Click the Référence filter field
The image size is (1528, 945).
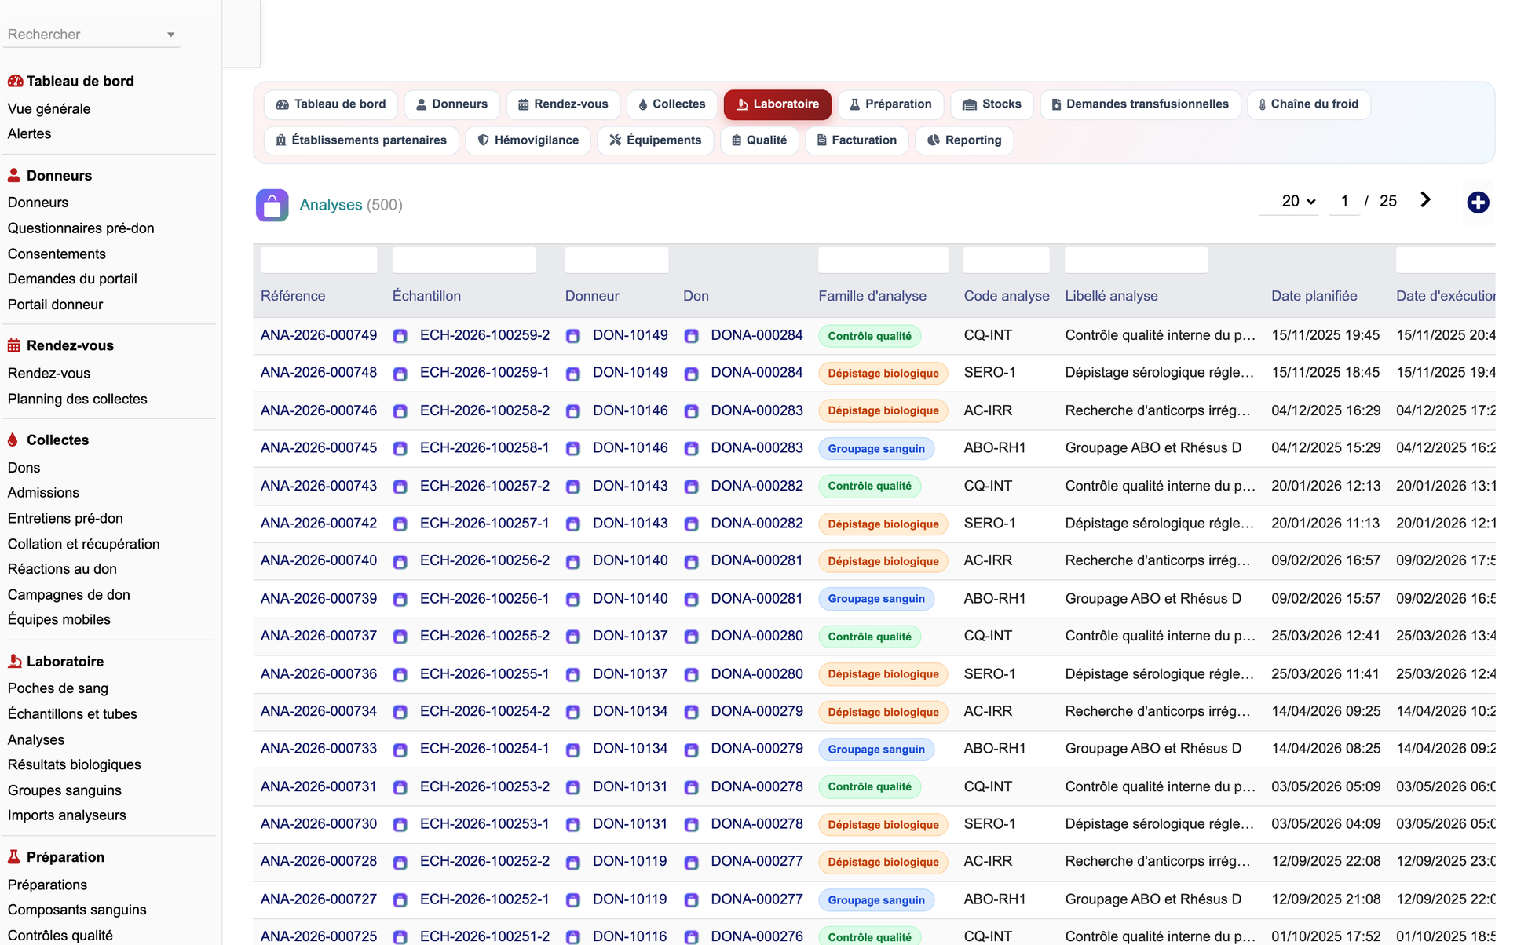pyautogui.click(x=319, y=260)
